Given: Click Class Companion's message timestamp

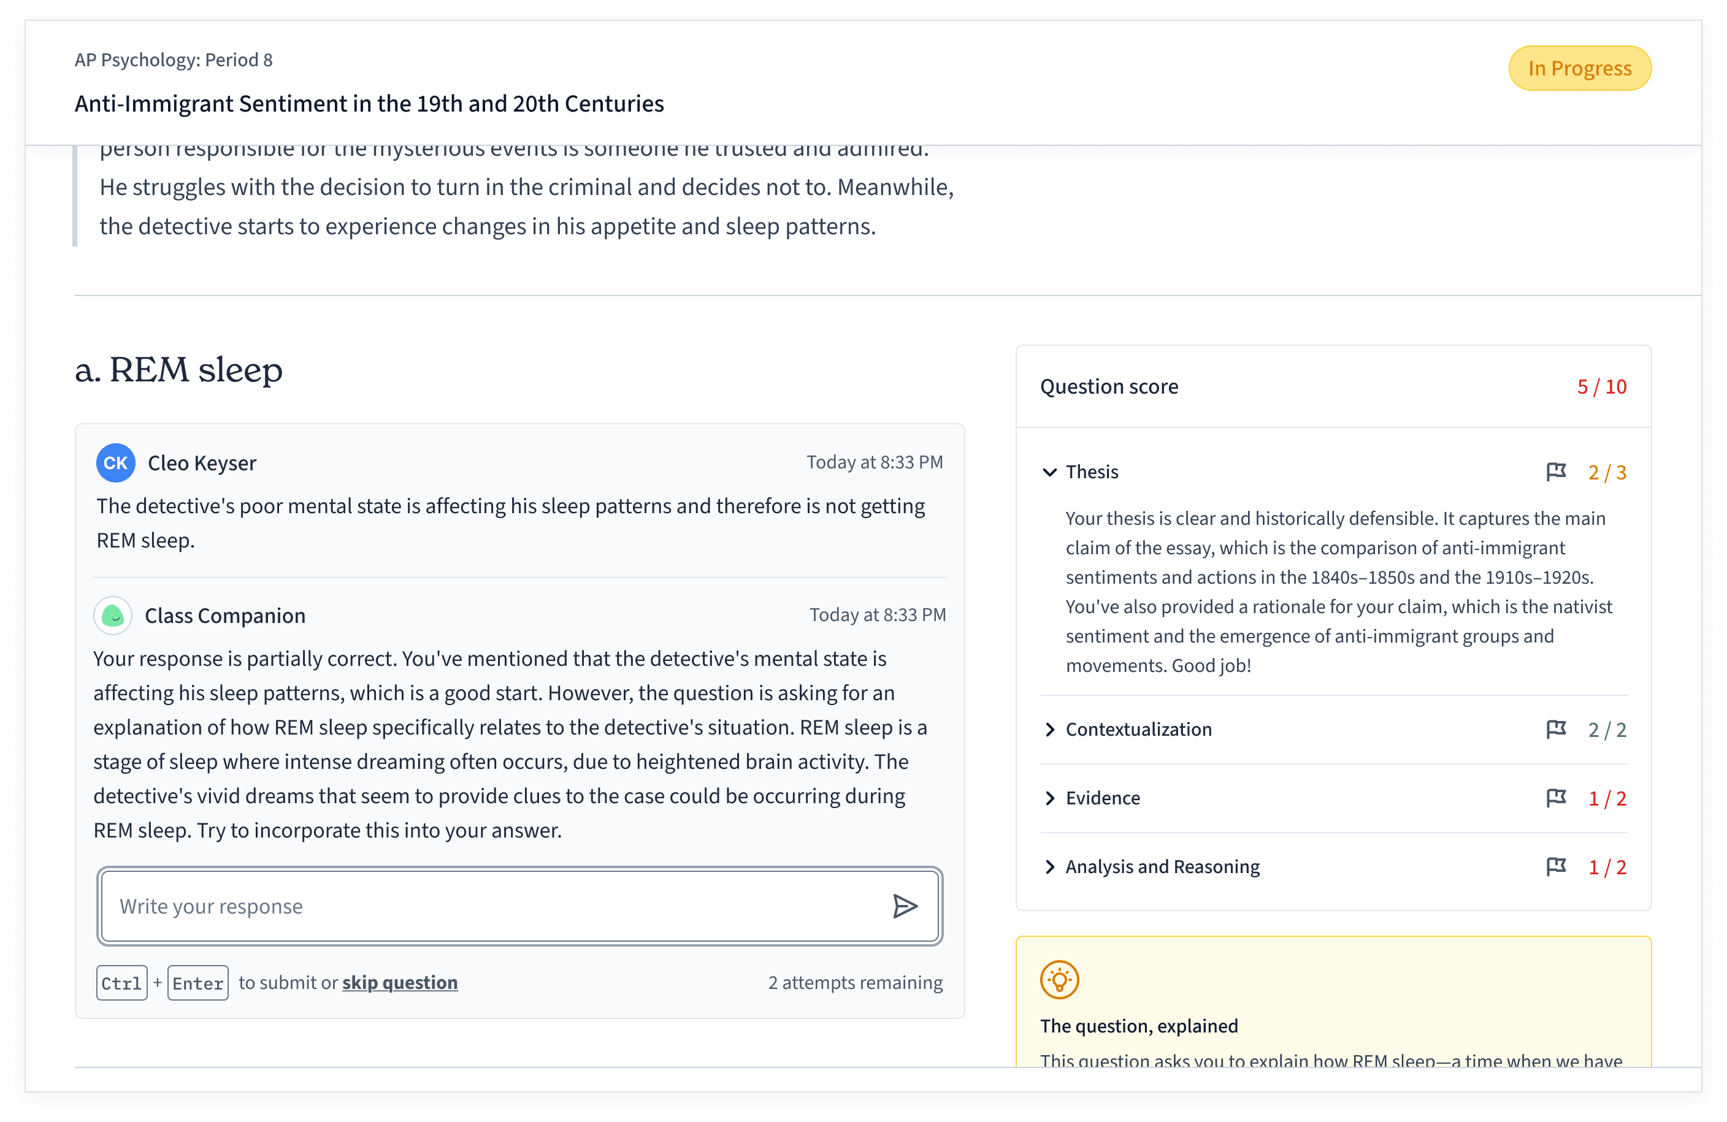Looking at the screenshot, I should pyautogui.click(x=877, y=615).
